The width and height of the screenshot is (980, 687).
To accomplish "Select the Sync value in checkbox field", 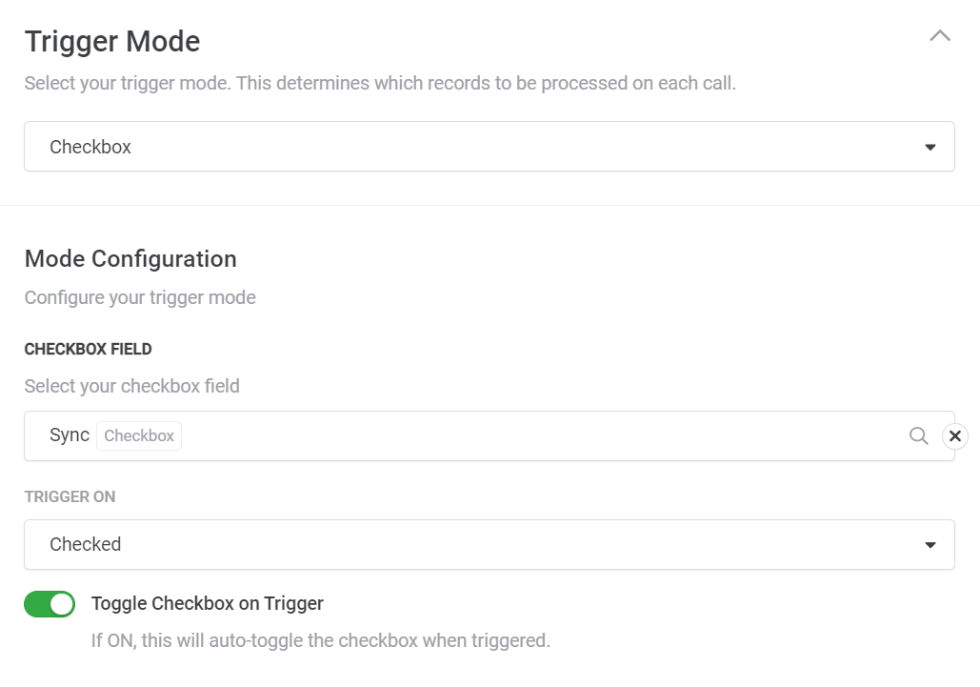I will pos(70,435).
